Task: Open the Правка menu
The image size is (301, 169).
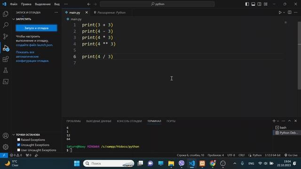Action: tap(26, 4)
